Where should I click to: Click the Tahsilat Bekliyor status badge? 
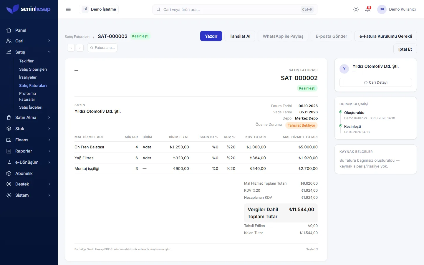click(x=302, y=125)
